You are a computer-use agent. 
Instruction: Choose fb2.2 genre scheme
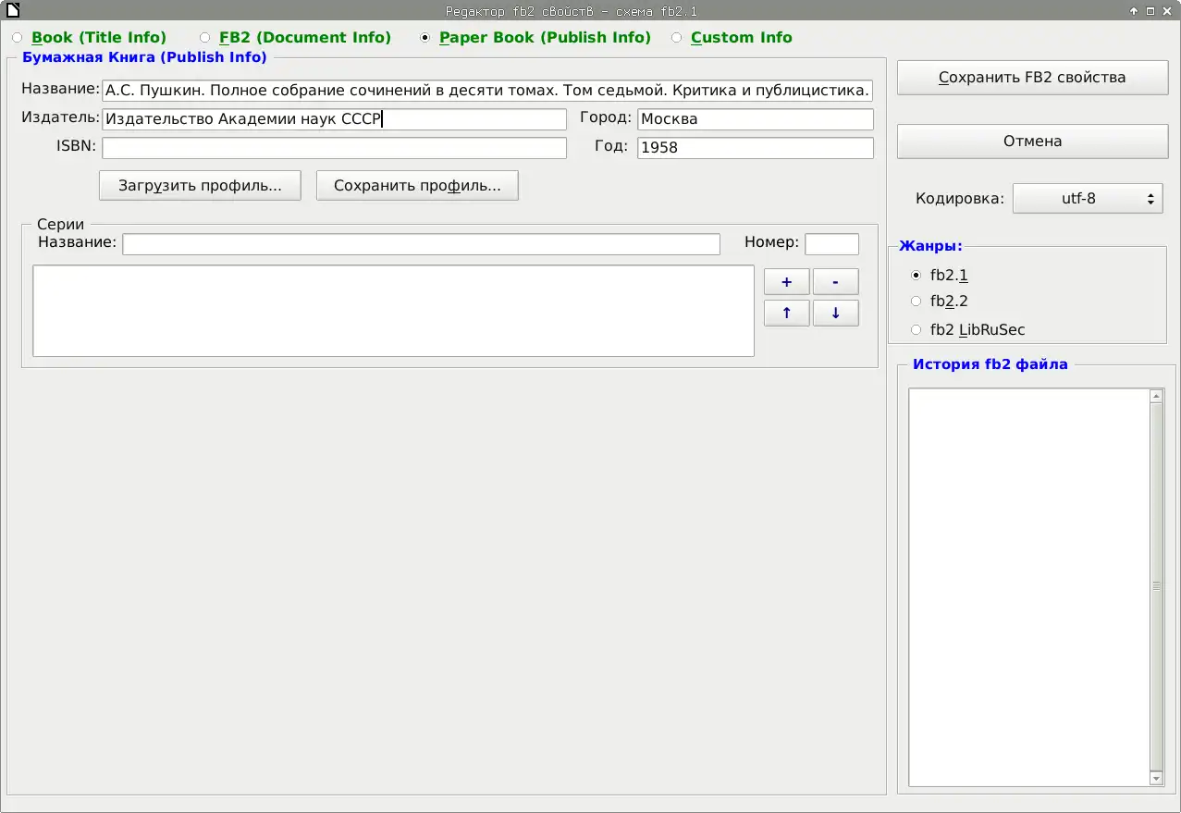tap(940, 301)
